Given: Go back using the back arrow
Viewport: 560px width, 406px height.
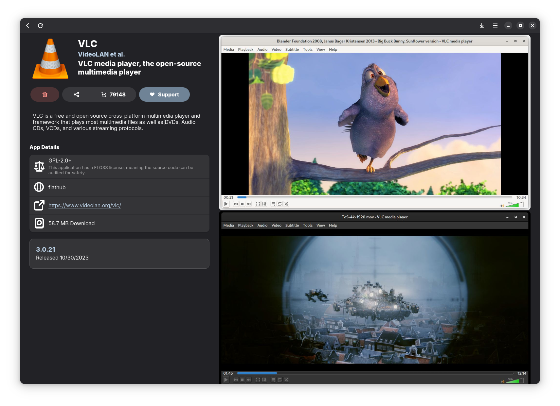Looking at the screenshot, I should 28,25.
